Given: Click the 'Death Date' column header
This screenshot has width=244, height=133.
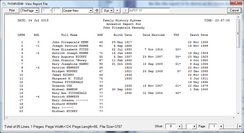Looking at the screenshot, I should point(199,35).
